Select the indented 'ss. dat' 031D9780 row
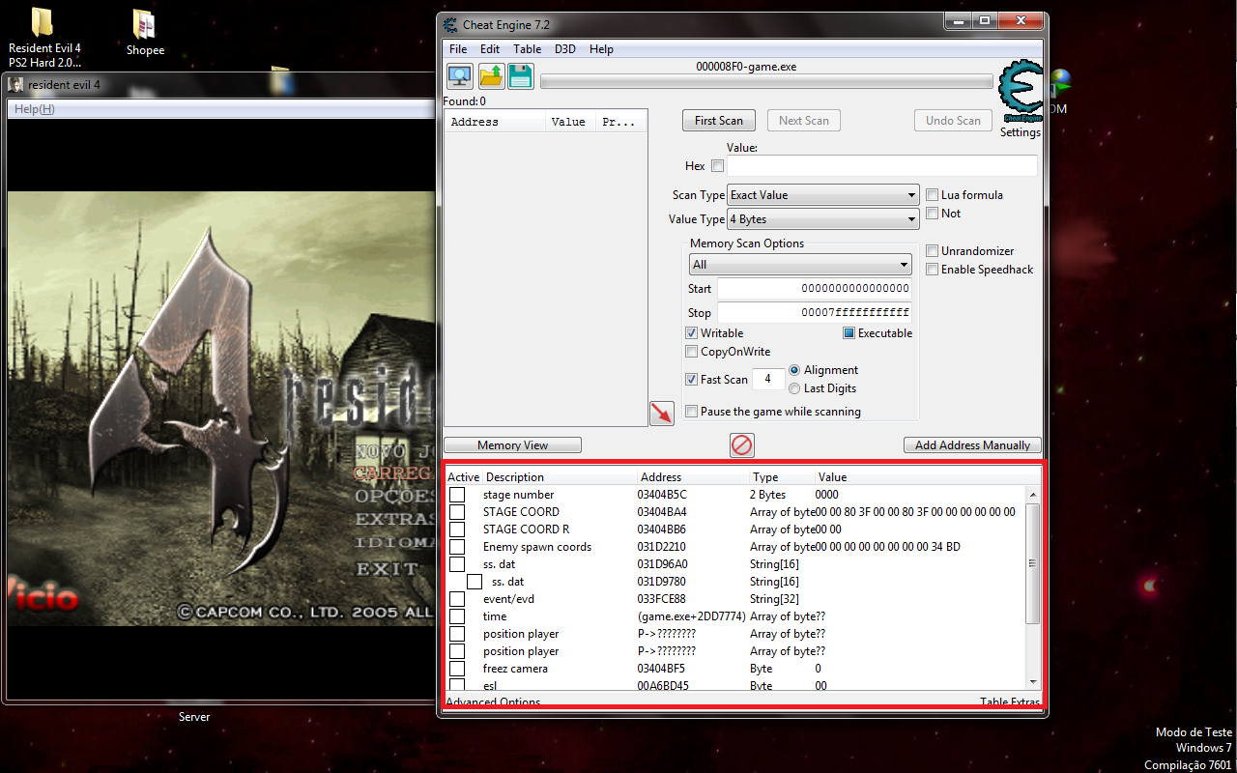1237x773 pixels. tap(734, 582)
